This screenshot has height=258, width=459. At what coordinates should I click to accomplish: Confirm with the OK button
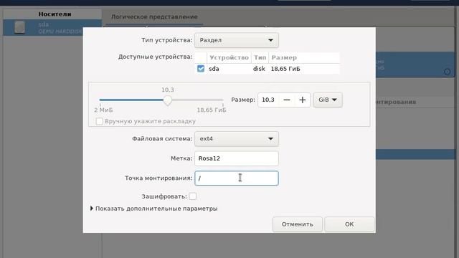coord(349,224)
